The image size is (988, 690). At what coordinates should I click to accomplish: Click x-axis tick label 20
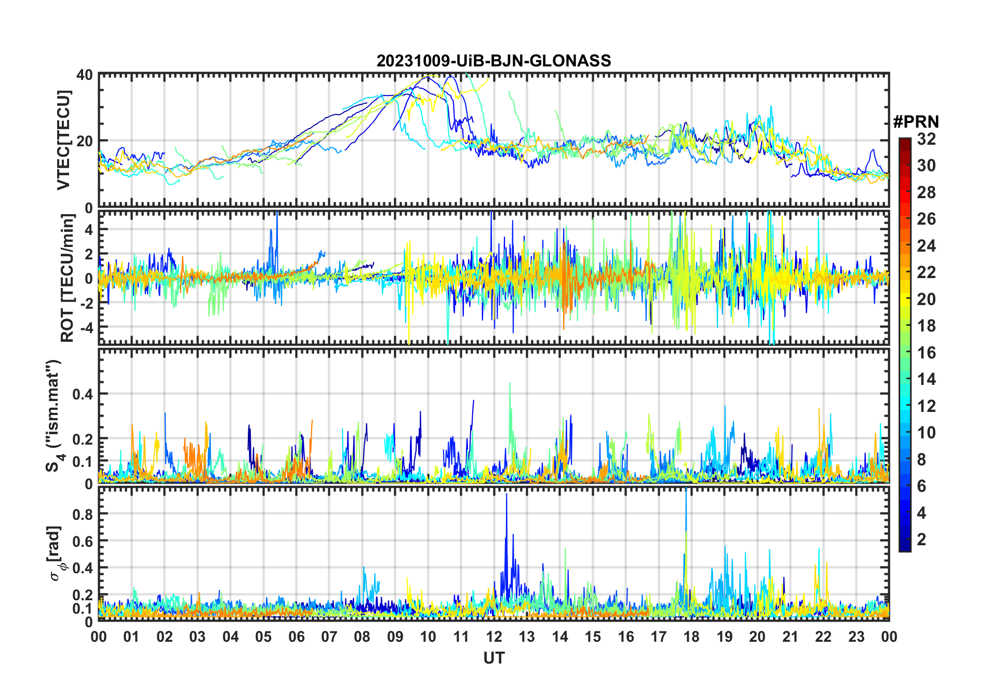pos(757,637)
